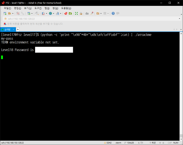Click terminal scrollbar down arrow
Image resolution: width=183 pixels, height=145 pixels.
(x=181, y=139)
